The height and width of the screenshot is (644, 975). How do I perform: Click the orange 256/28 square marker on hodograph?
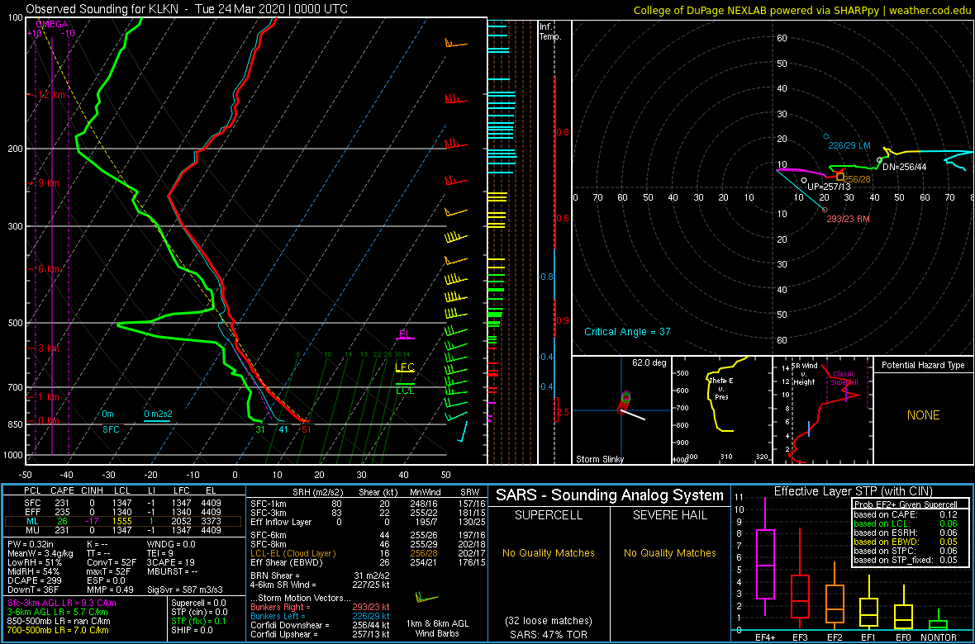pyautogui.click(x=840, y=178)
